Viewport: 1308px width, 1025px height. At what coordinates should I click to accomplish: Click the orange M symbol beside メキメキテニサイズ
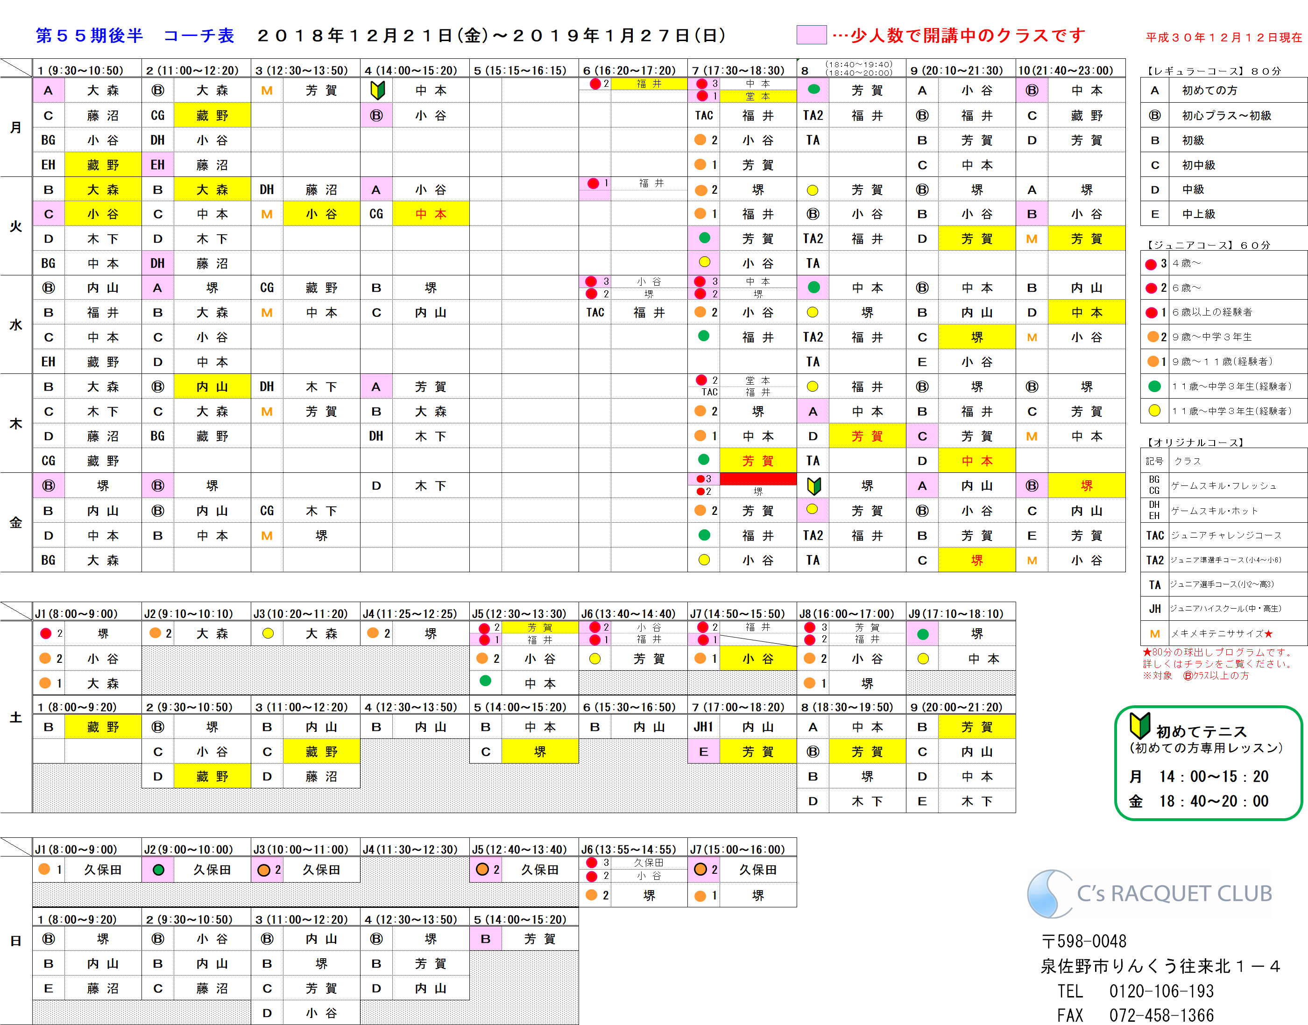click(x=1154, y=634)
